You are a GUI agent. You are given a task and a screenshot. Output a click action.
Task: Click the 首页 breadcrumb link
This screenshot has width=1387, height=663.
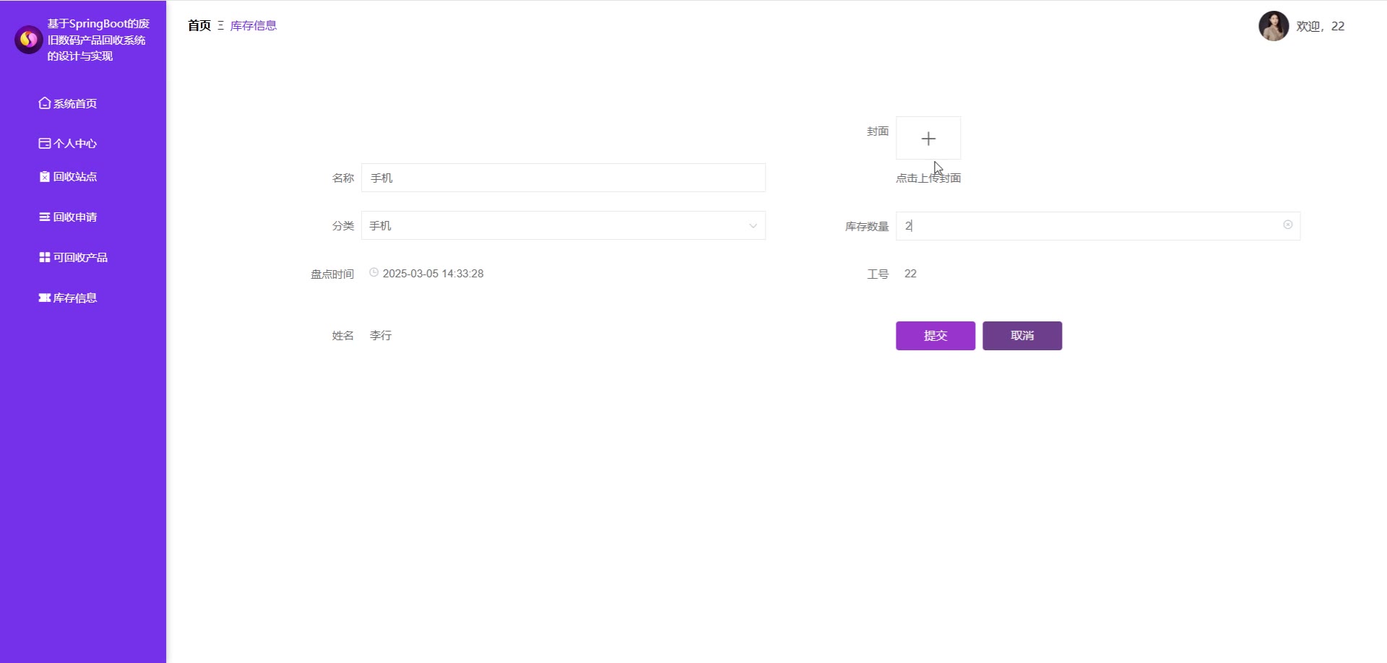coord(199,26)
